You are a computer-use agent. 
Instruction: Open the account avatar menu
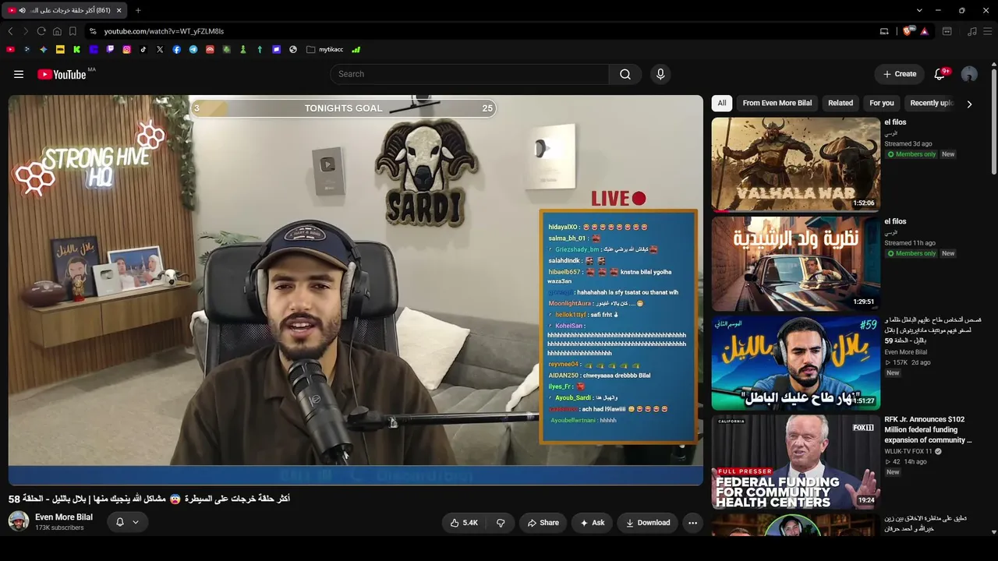[969, 74]
